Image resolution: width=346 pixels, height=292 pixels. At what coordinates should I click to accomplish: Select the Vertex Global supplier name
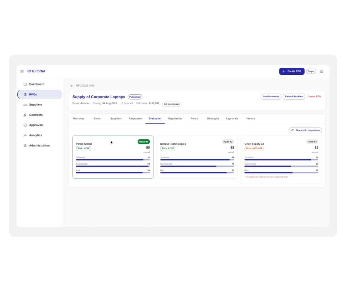pos(84,144)
